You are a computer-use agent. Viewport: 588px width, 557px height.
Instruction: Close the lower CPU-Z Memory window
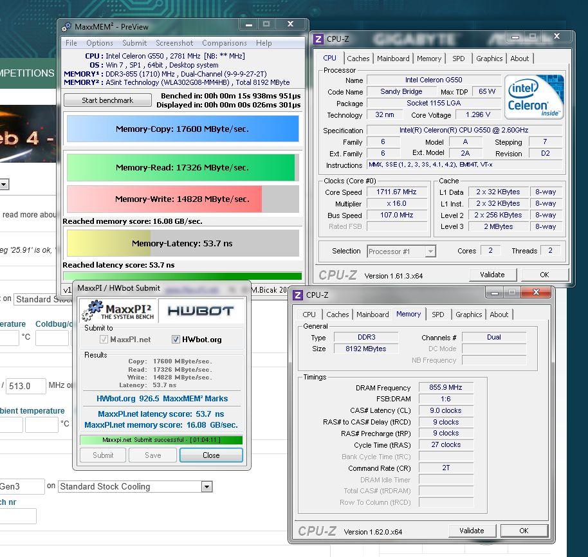click(x=537, y=292)
